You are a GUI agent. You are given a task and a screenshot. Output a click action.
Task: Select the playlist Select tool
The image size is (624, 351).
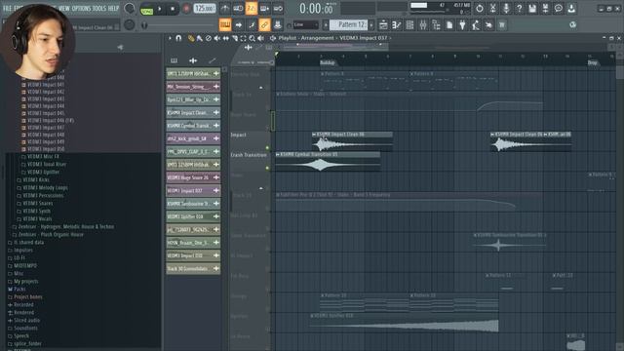(243, 38)
